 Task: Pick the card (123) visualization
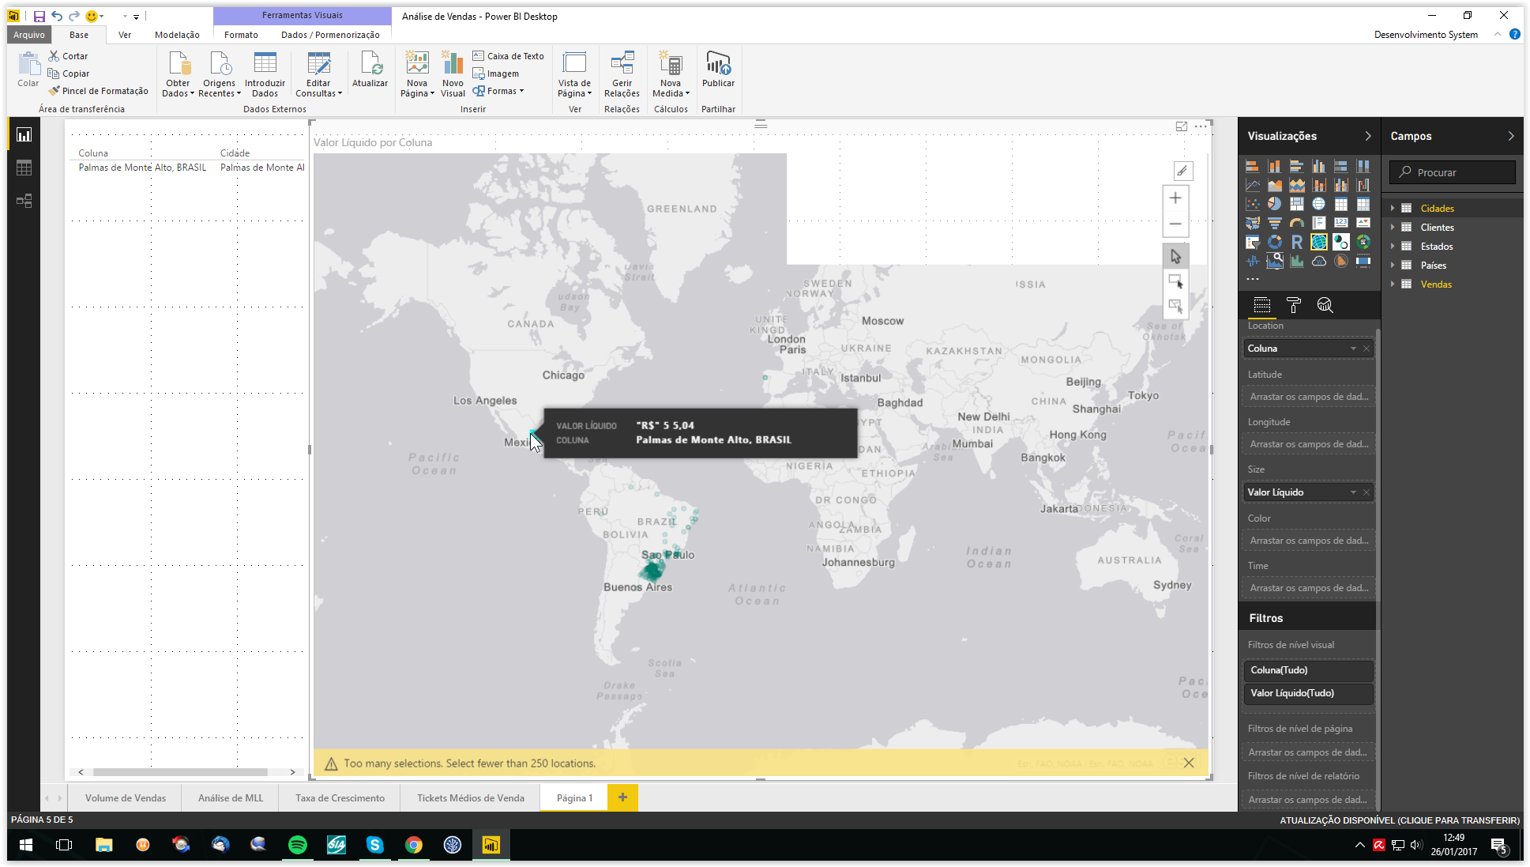coord(1340,223)
